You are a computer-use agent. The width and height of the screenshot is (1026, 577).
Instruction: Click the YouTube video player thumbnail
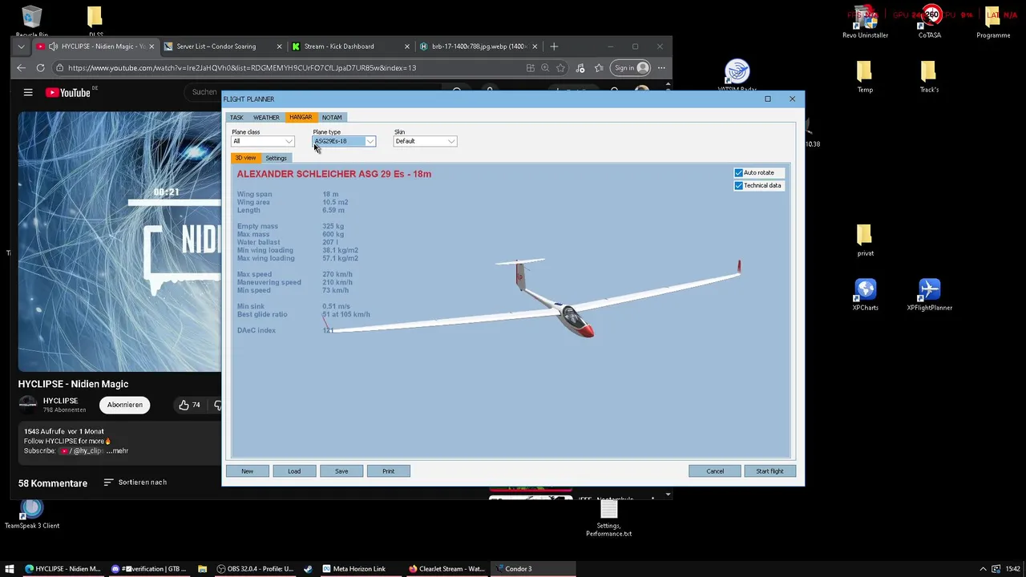tap(119, 241)
